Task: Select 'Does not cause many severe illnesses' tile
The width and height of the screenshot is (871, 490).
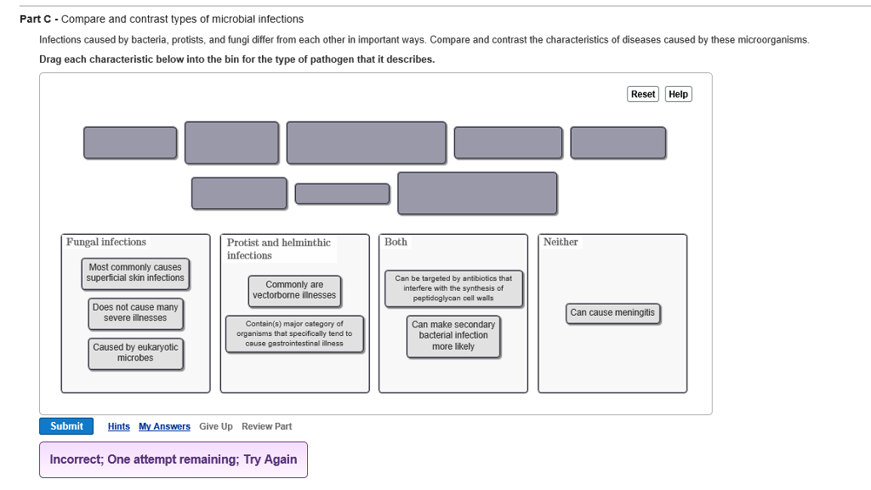Action: point(135,313)
